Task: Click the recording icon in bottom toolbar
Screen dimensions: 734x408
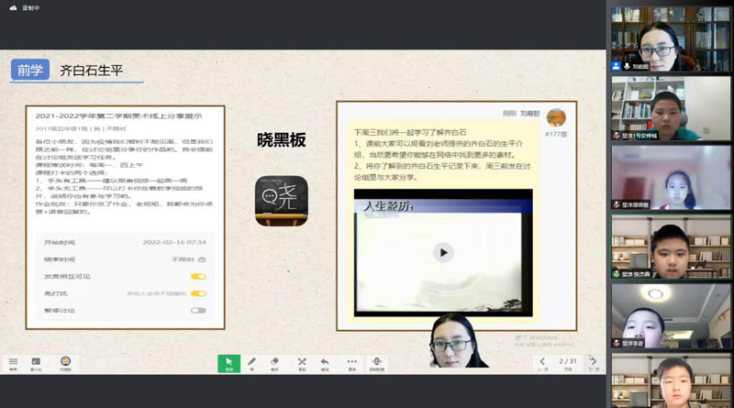Action: (x=377, y=363)
